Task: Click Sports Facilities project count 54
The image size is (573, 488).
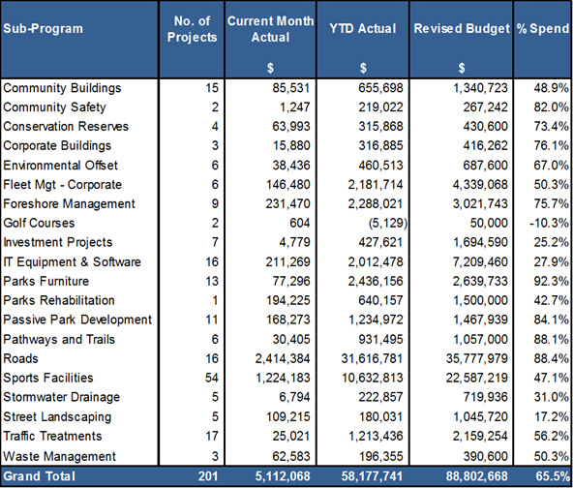Action: pos(212,378)
